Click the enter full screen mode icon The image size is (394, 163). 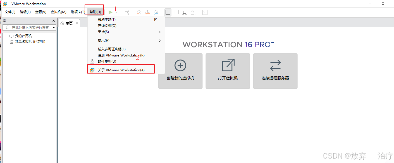[x=184, y=12]
